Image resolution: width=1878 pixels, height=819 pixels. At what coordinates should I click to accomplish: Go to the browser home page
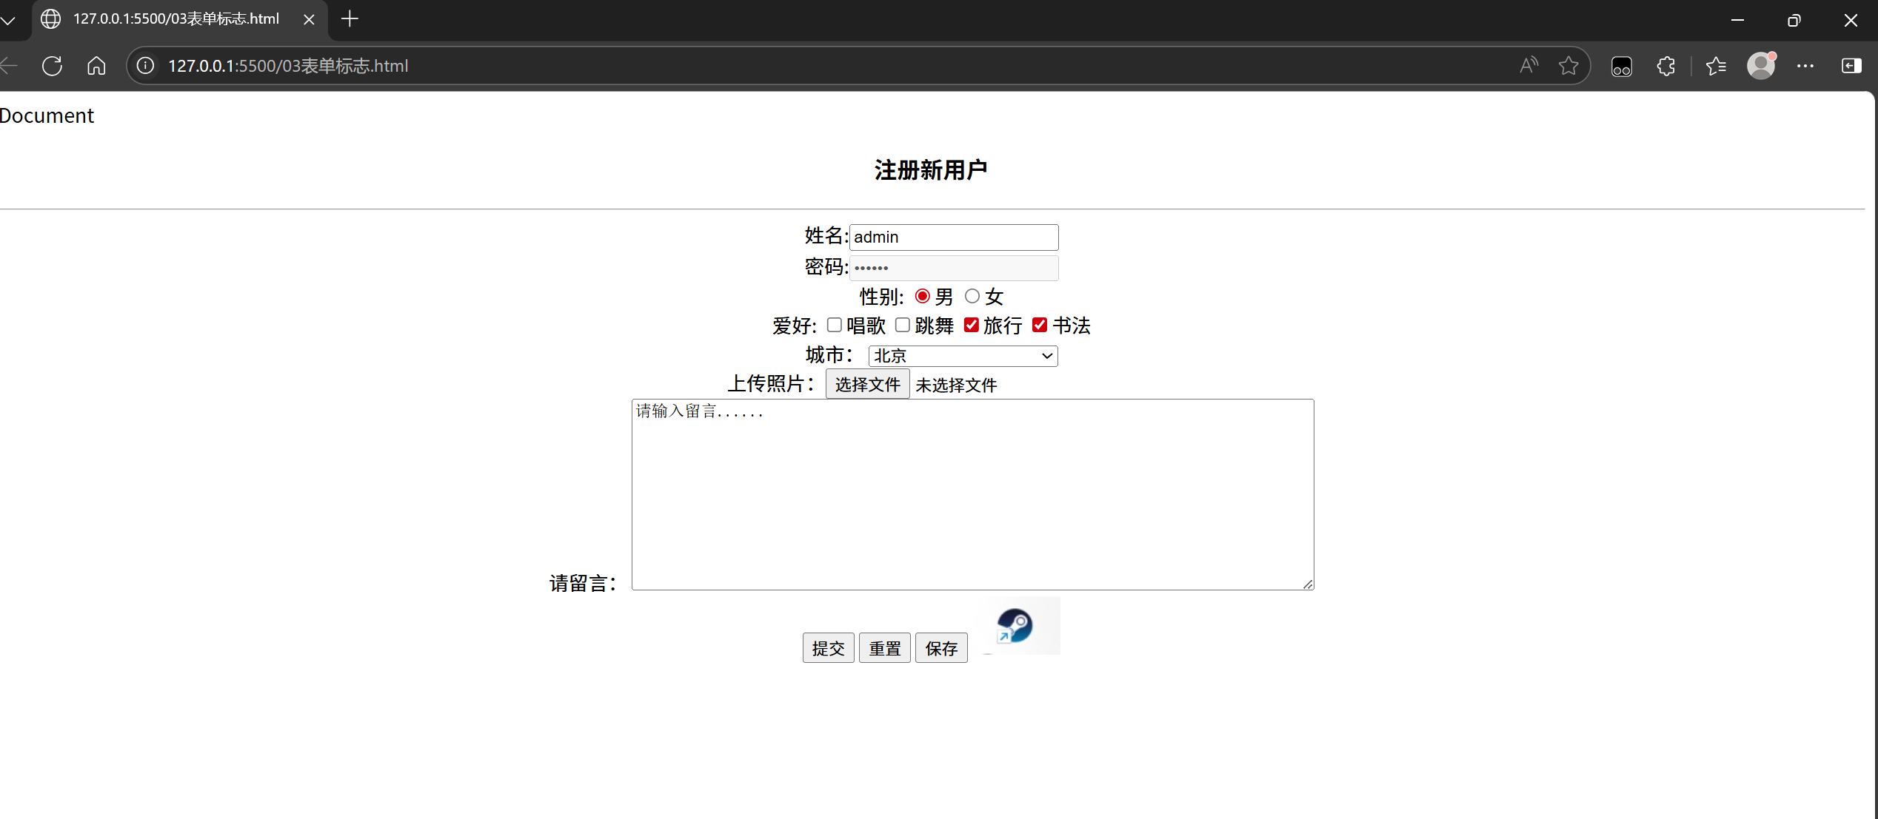click(96, 66)
